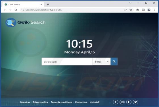This screenshot has height=107, width=159.
Task: Bookmark this tab with the star icon
Action: (x=131, y=10)
